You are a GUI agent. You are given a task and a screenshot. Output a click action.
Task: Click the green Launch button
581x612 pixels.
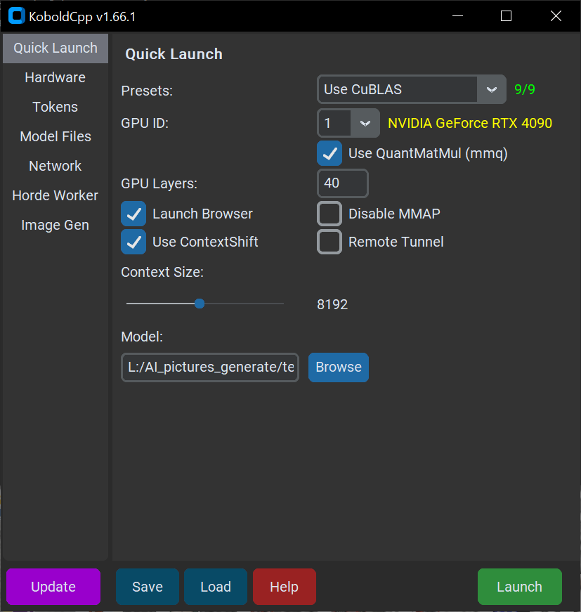tap(519, 587)
